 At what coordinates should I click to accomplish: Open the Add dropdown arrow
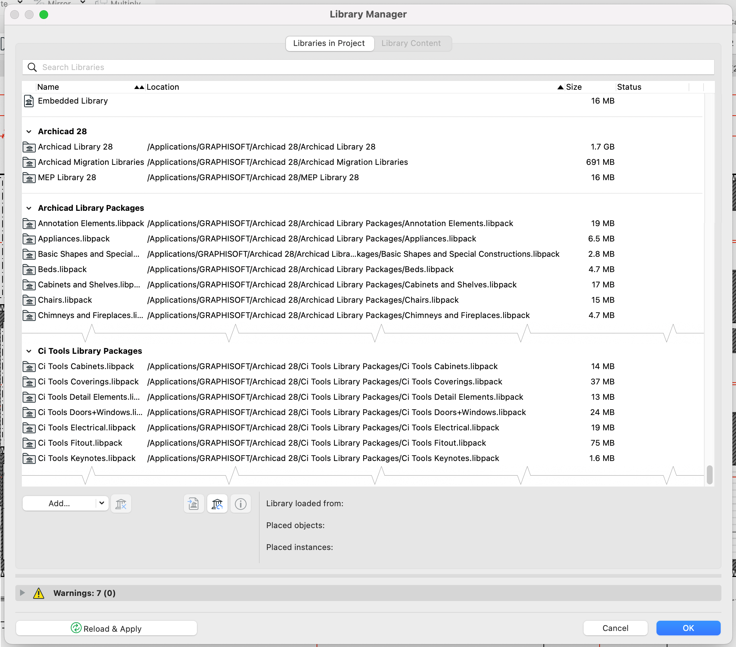tap(102, 503)
